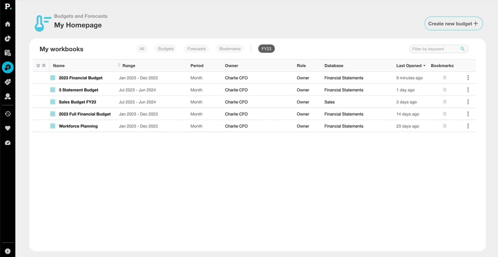Toggle bookmark for Sales Budget FY23
Image resolution: width=498 pixels, height=257 pixels.
(x=444, y=102)
